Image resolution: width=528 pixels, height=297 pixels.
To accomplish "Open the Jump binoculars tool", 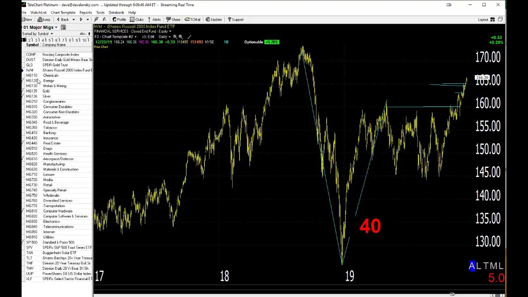I will click(x=44, y=19).
